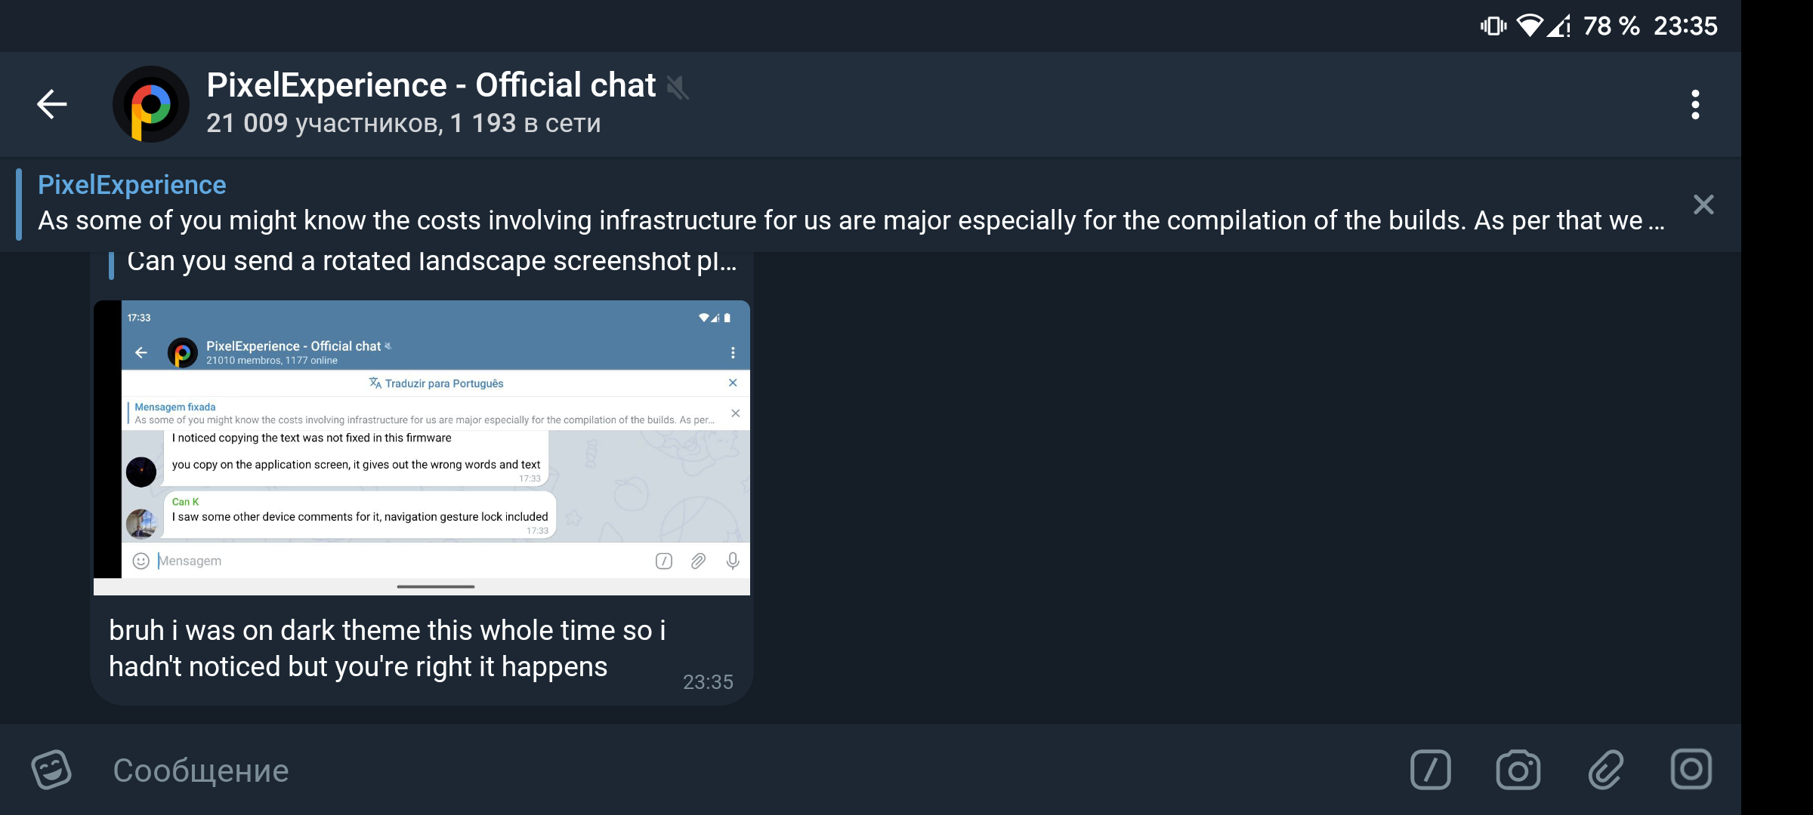Tap the back arrow to leave chat
This screenshot has height=815, width=1813.
coord(51,103)
